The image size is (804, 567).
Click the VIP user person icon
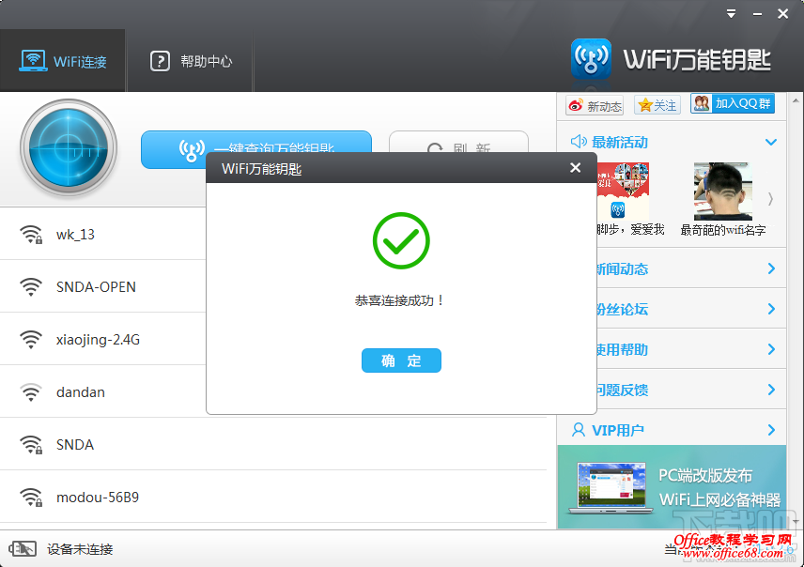[x=577, y=429]
